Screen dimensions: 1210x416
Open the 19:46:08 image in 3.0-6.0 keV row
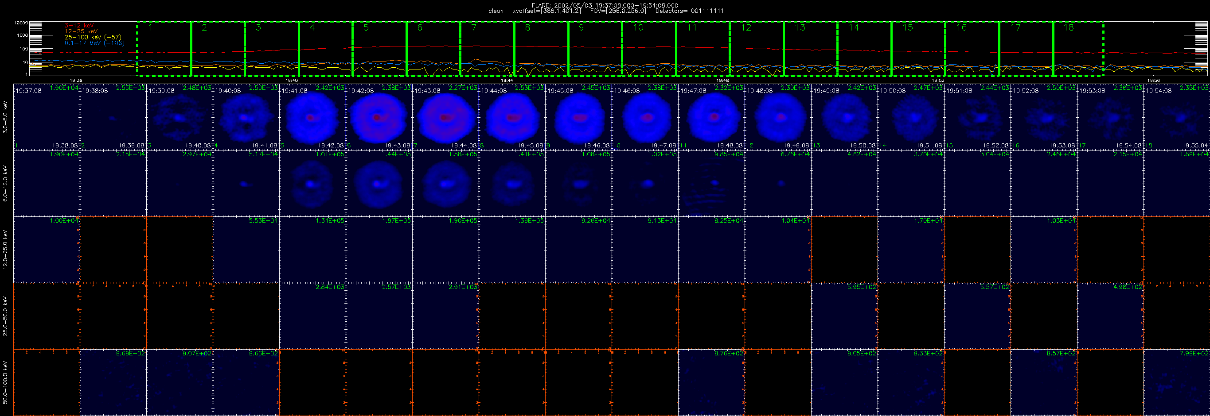(x=645, y=117)
